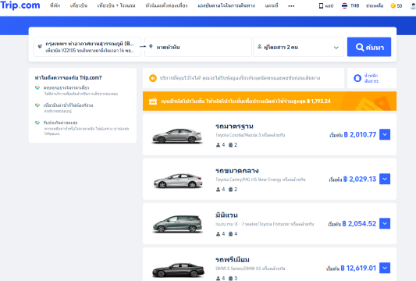Open the passengers 2 people dropdown
The width and height of the screenshot is (416, 281).
[298, 47]
